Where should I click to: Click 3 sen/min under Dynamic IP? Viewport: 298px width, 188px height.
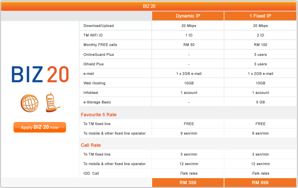pyautogui.click(x=189, y=155)
